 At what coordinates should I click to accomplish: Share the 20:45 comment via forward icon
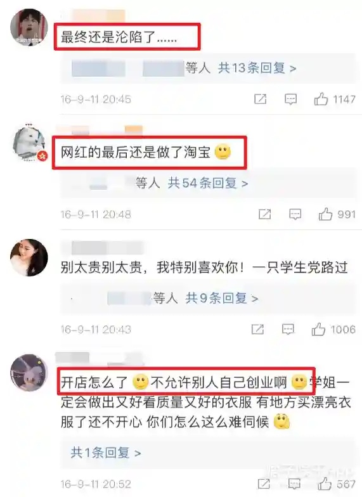[x=260, y=99]
